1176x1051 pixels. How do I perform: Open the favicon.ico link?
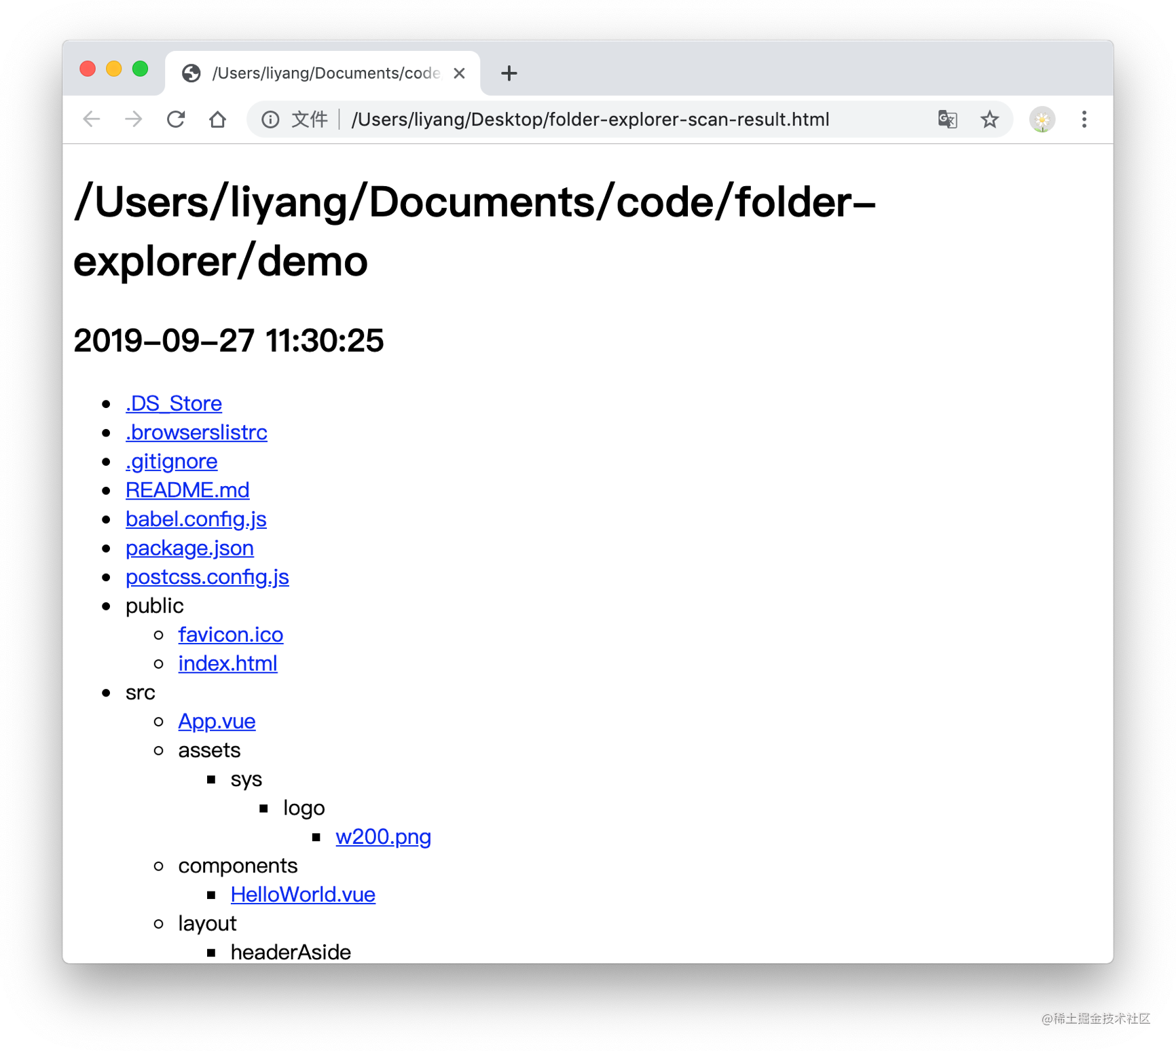click(x=231, y=634)
